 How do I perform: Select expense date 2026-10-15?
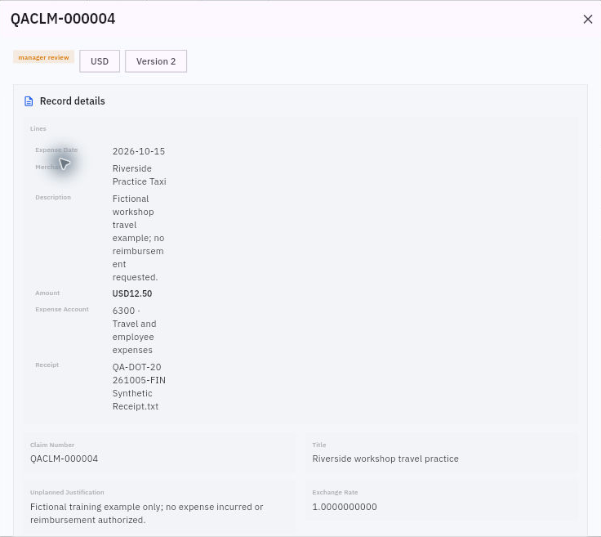click(x=139, y=151)
